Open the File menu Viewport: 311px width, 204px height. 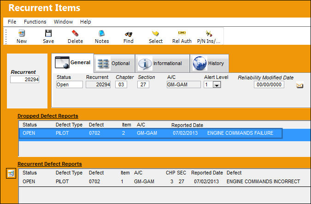tap(12, 22)
